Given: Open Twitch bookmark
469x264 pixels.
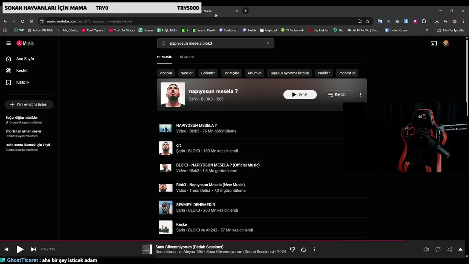Looking at the screenshot, I should click(249, 30).
